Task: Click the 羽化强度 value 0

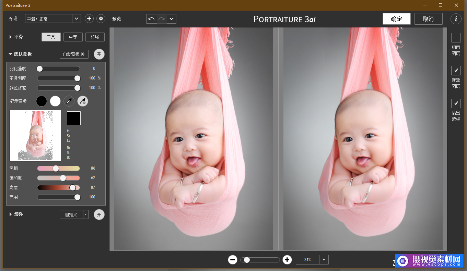Action: [x=94, y=69]
